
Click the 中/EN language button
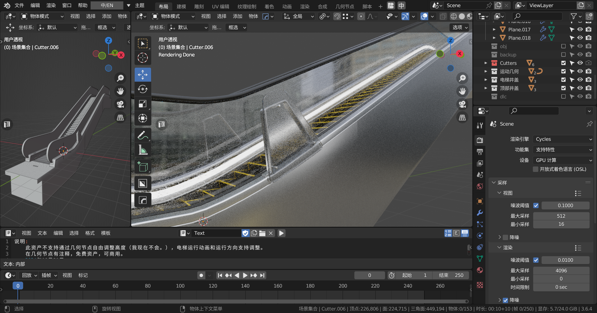click(x=107, y=5)
